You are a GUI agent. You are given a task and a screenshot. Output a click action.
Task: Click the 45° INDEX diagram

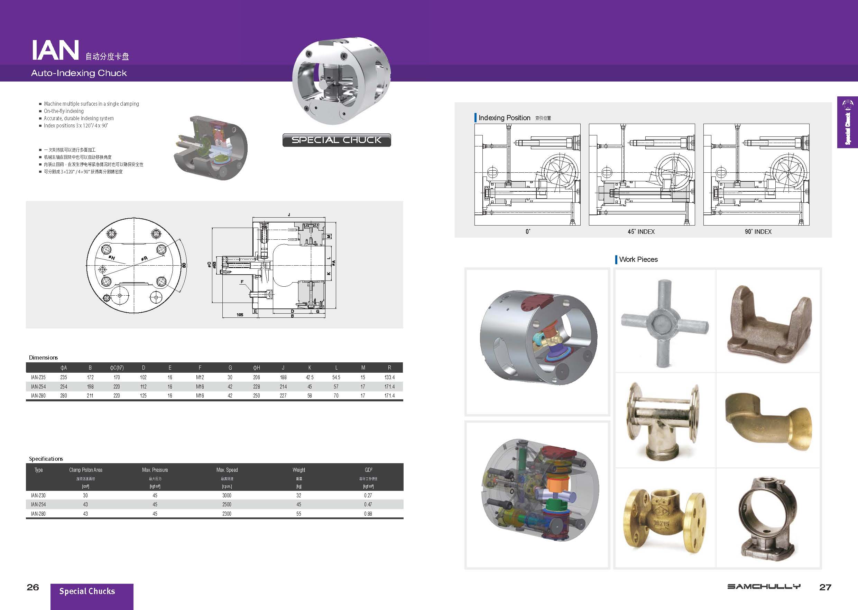(642, 175)
